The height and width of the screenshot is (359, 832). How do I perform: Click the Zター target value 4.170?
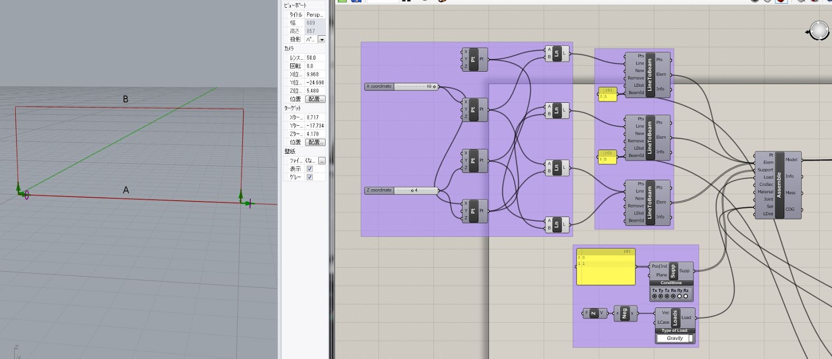[315, 134]
